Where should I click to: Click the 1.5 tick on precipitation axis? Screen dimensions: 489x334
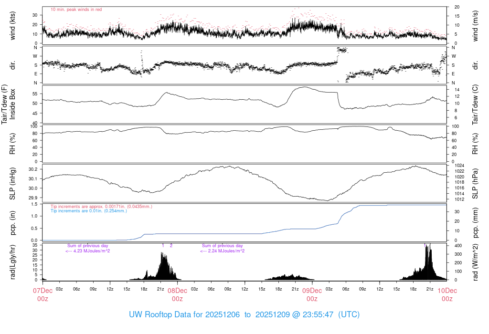(34, 204)
